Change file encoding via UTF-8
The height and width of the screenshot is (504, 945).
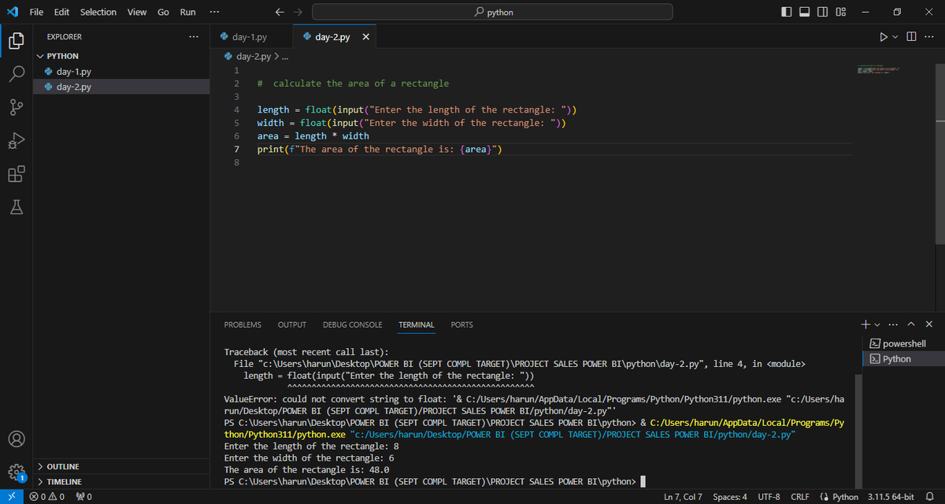(x=769, y=497)
